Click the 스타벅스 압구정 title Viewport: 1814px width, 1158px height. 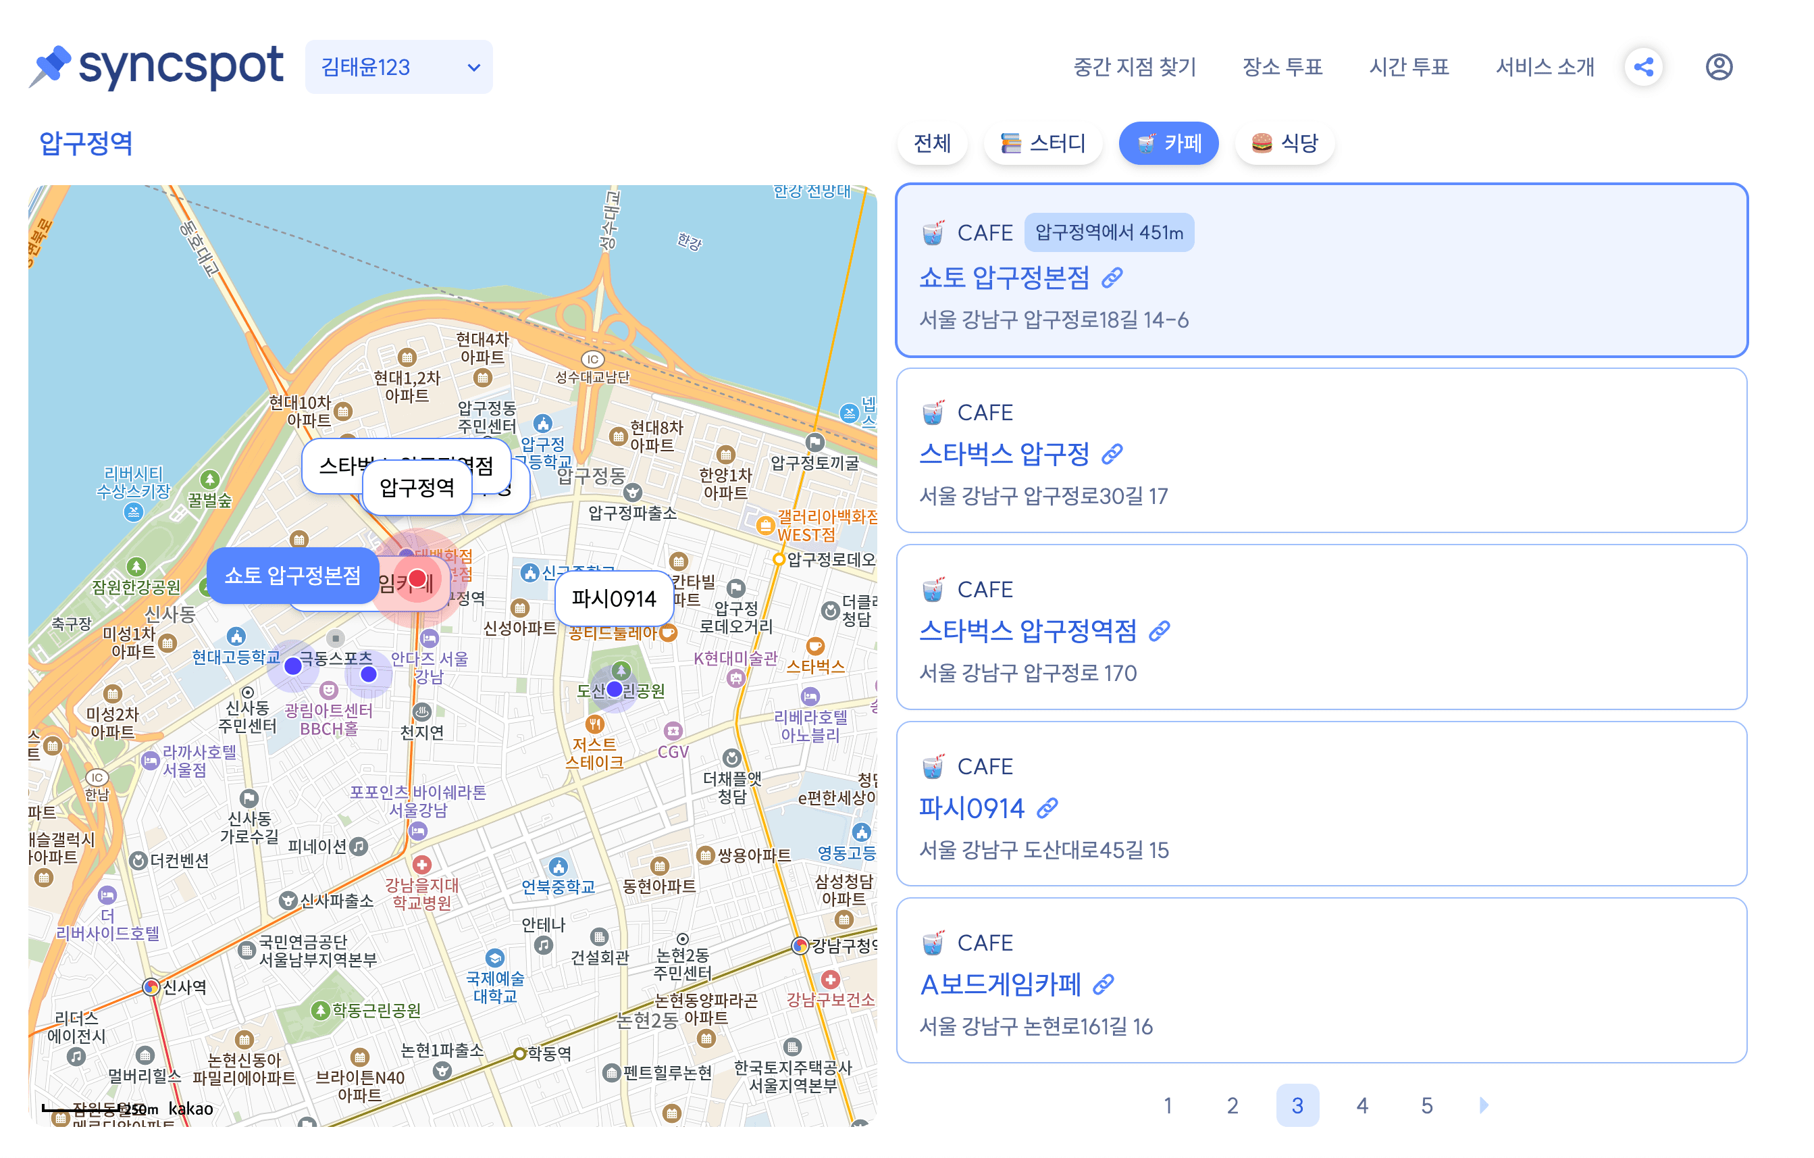(1004, 454)
